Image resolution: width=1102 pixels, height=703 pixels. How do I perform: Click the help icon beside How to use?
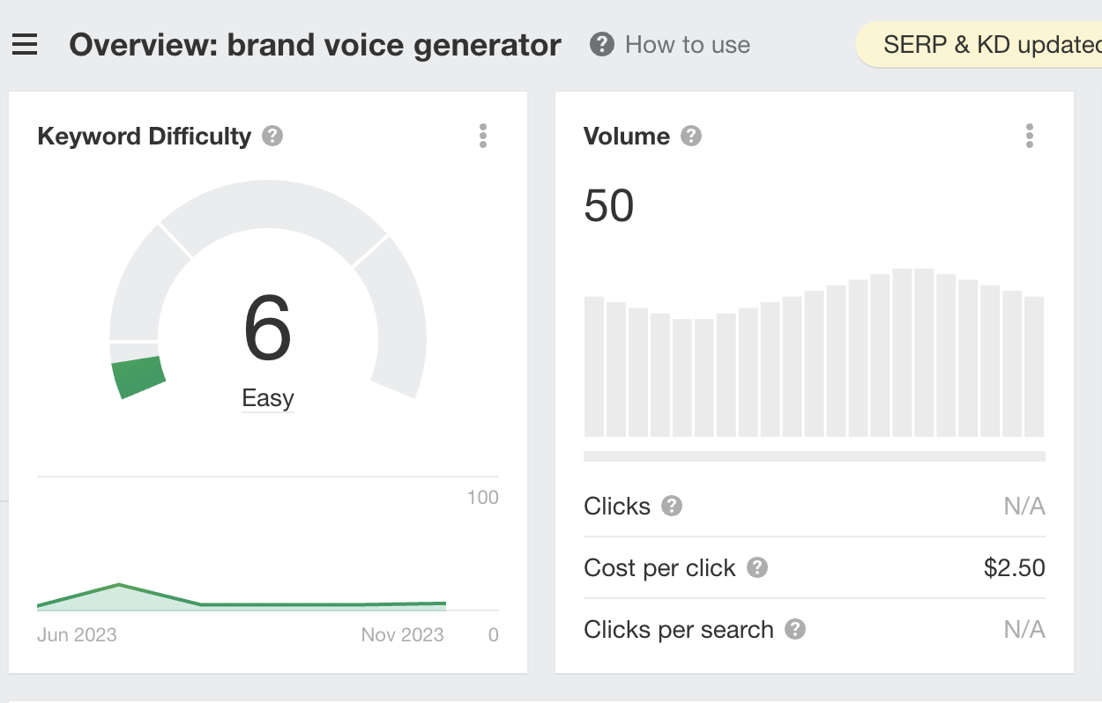tap(602, 45)
